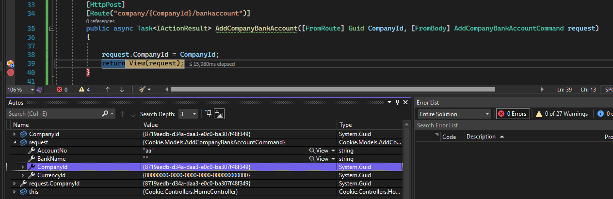Expand the 'this' variable node
The height and width of the screenshot is (199, 613).
pos(15,192)
